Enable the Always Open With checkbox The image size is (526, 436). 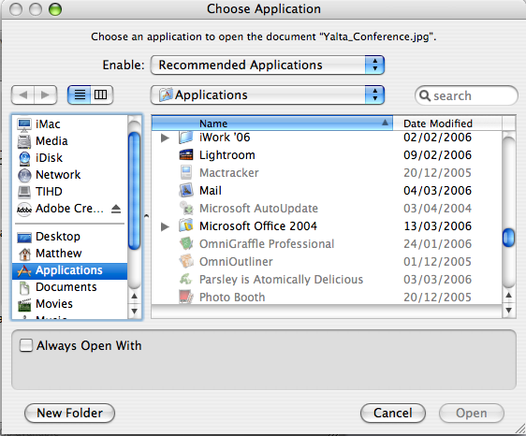coord(26,345)
